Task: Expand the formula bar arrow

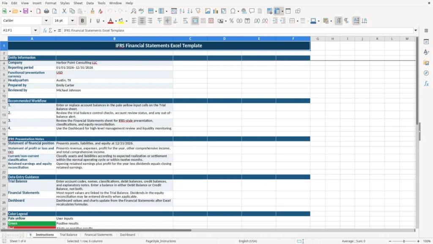Action: [x=416, y=30]
